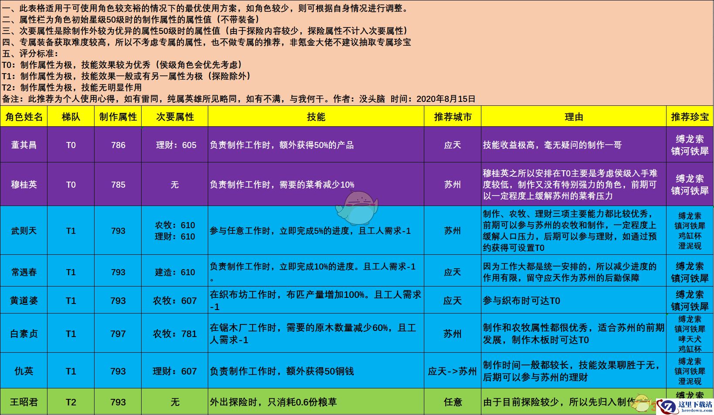Select the 技能 column header

coord(316,117)
